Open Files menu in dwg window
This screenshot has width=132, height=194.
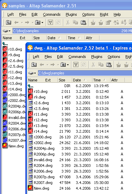click(x=48, y=57)
